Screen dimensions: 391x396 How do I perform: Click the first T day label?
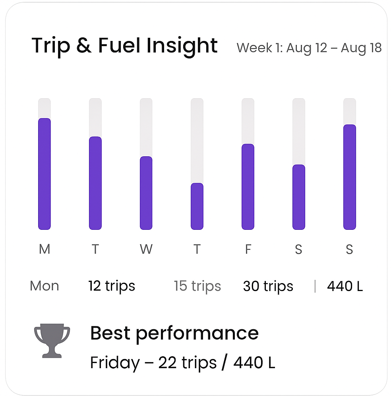point(95,249)
